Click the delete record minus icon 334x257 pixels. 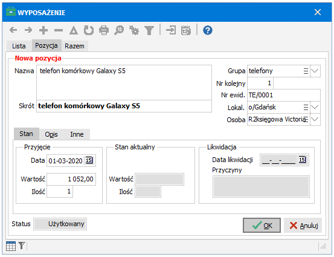59,30
